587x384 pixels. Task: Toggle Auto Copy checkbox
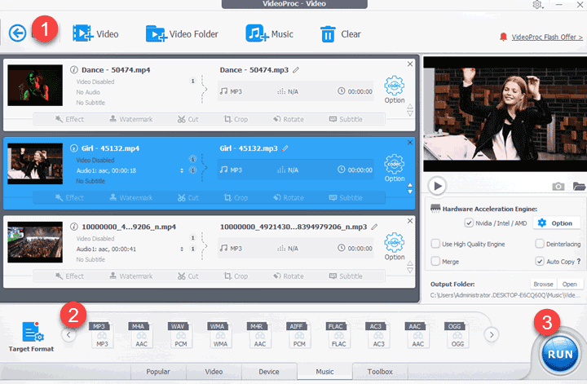click(x=540, y=261)
